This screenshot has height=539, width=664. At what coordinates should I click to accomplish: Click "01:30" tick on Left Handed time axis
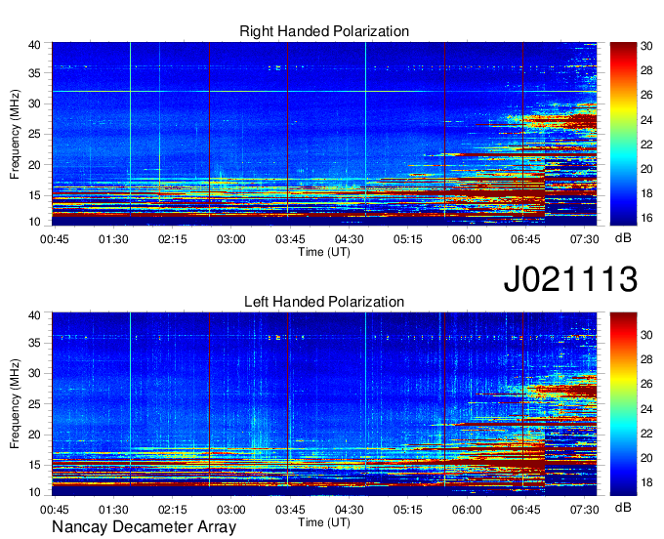tap(113, 510)
